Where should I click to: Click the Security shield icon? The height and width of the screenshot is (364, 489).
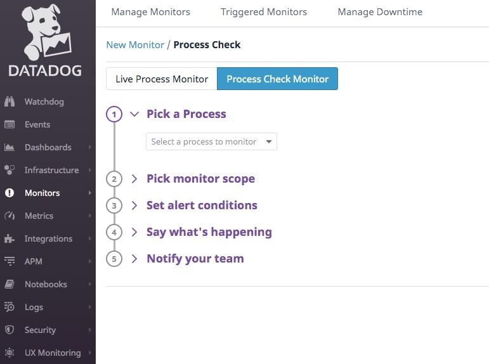pyautogui.click(x=10, y=330)
